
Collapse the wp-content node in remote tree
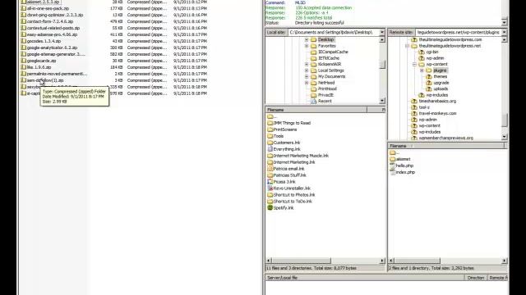(x=414, y=64)
